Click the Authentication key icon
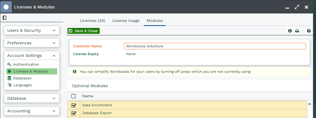This screenshot has width=316, height=118. [x=9, y=64]
